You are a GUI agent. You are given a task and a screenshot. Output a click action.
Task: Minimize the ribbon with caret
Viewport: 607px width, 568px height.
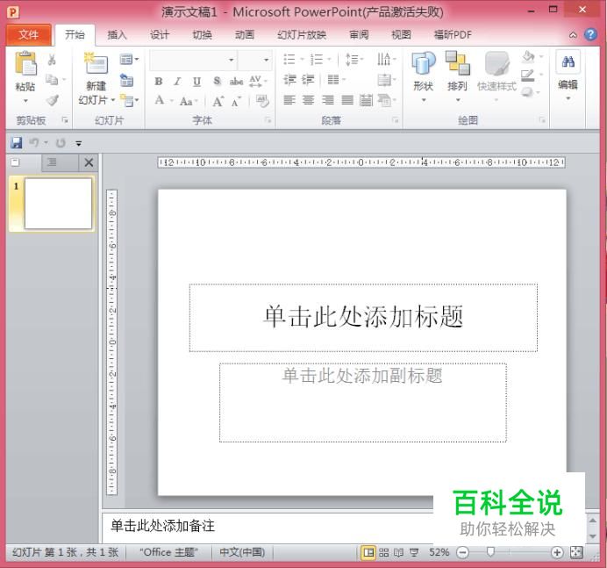(x=573, y=35)
